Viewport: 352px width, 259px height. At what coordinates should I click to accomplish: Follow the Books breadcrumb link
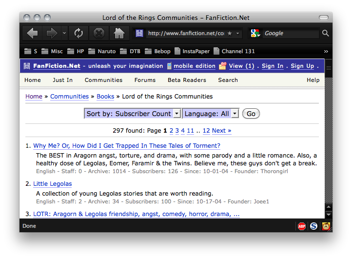pos(105,97)
